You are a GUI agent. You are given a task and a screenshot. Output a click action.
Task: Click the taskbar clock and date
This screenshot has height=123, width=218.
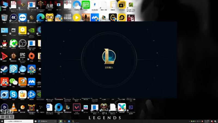tap(207, 121)
